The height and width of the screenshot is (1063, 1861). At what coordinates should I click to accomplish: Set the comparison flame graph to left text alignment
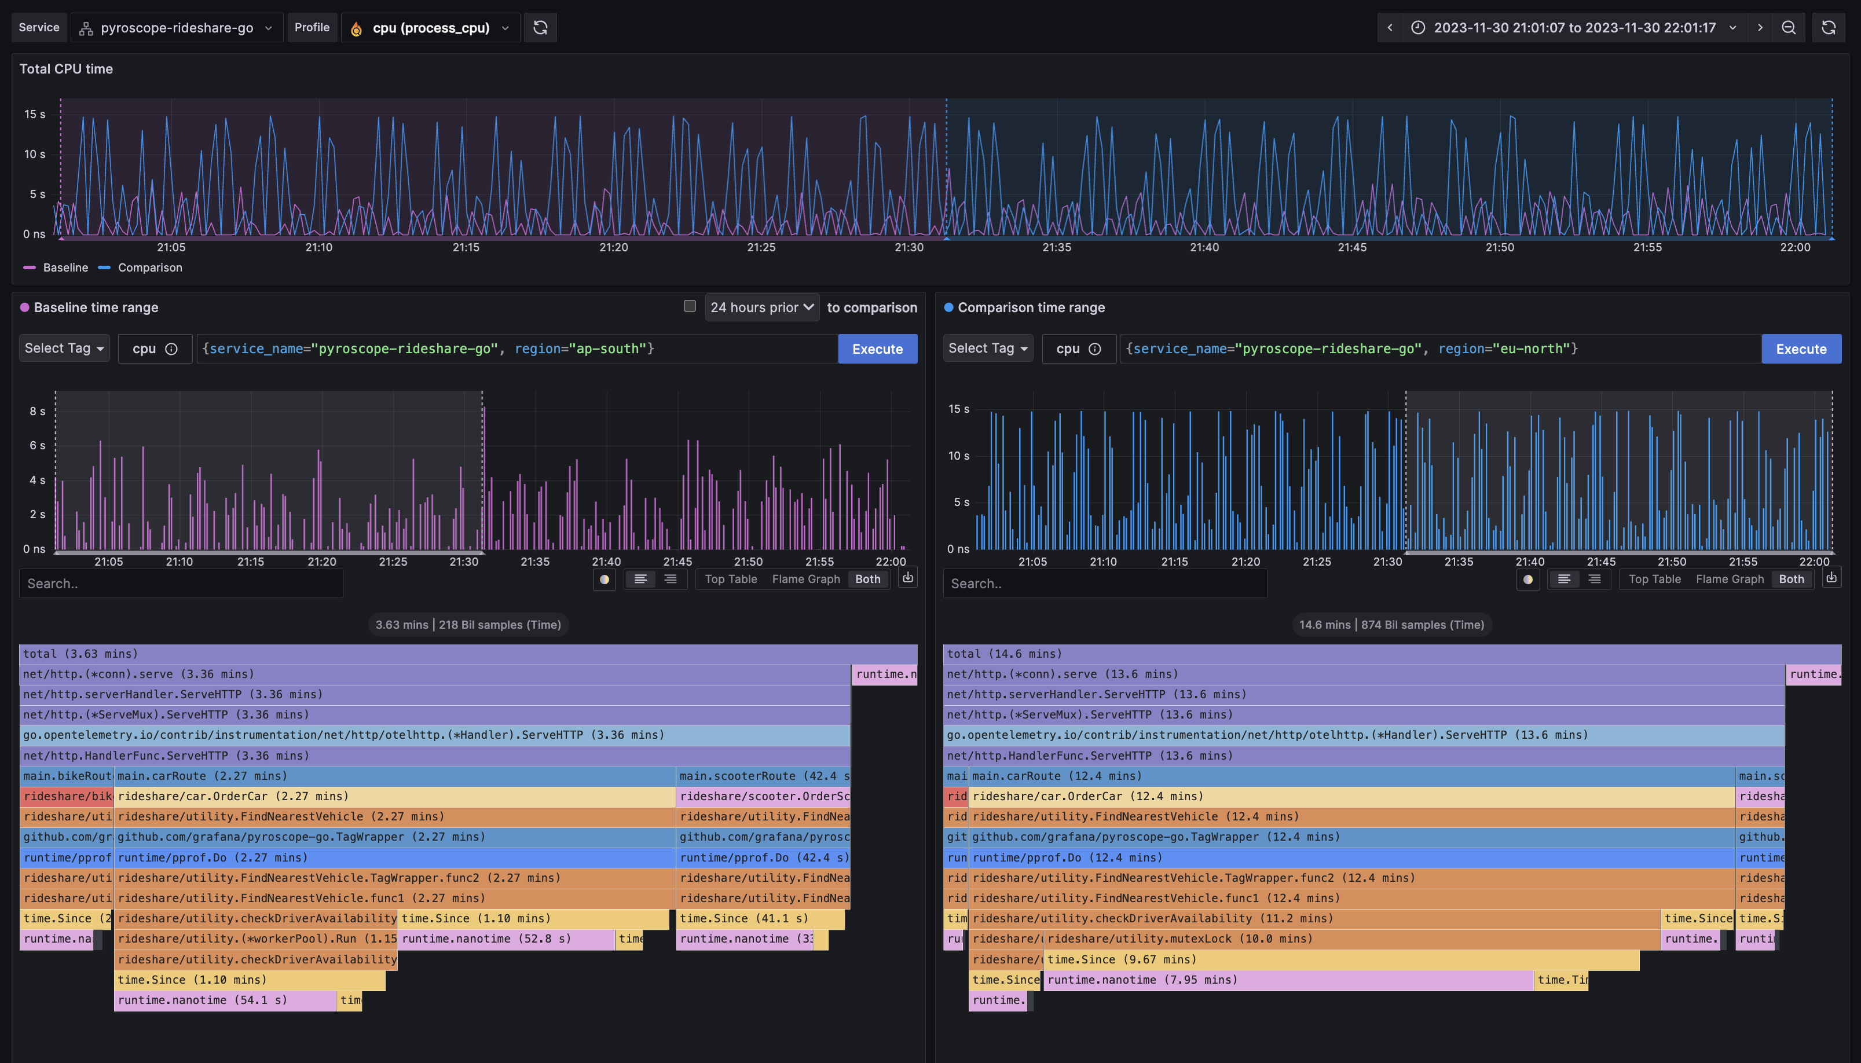[x=1564, y=579]
